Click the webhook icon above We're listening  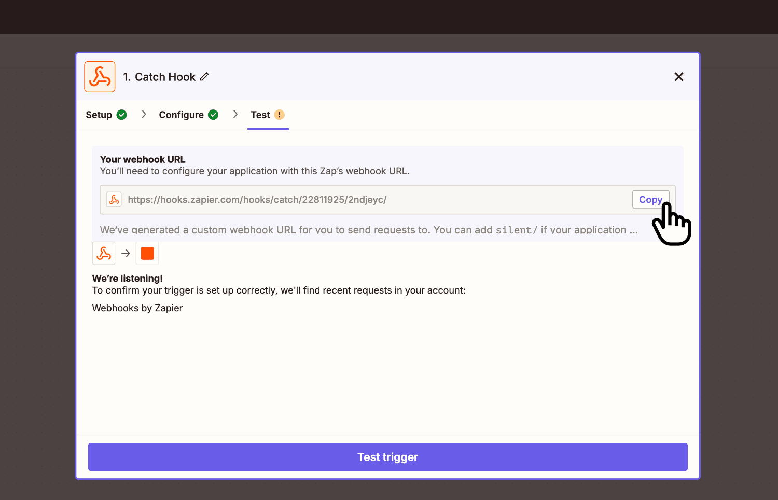104,253
